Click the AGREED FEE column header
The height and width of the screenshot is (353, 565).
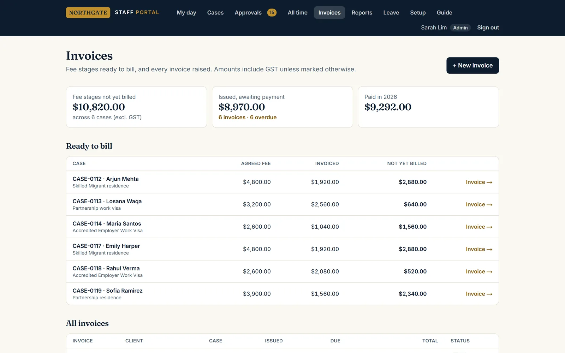256,163
